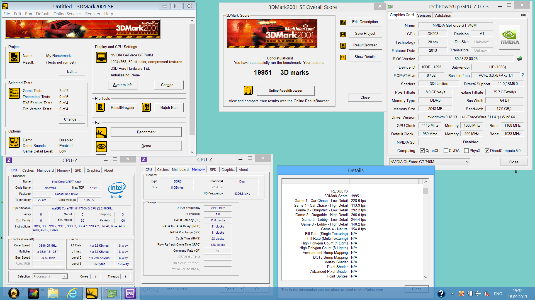Click the Edit Description icon in Overall Score
Image resolution: width=535 pixels, height=300 pixels.
343,22
